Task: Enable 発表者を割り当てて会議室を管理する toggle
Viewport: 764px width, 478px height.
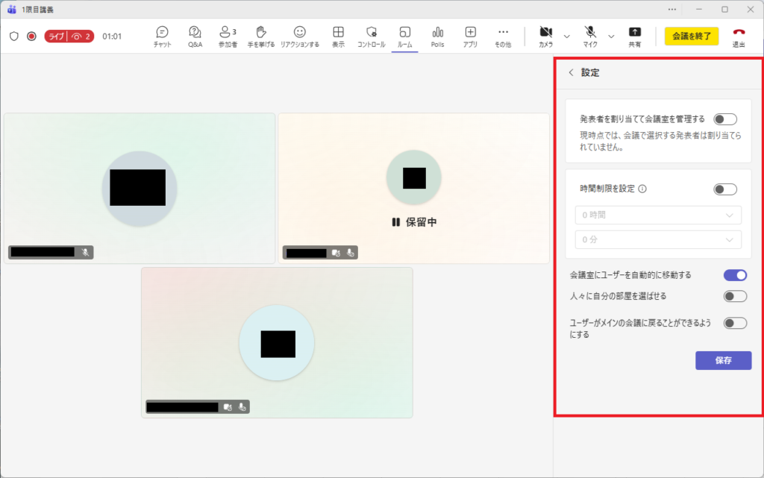Action: click(724, 119)
